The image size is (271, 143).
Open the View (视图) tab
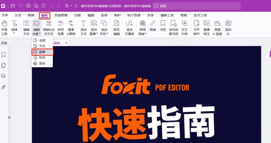click(x=91, y=15)
